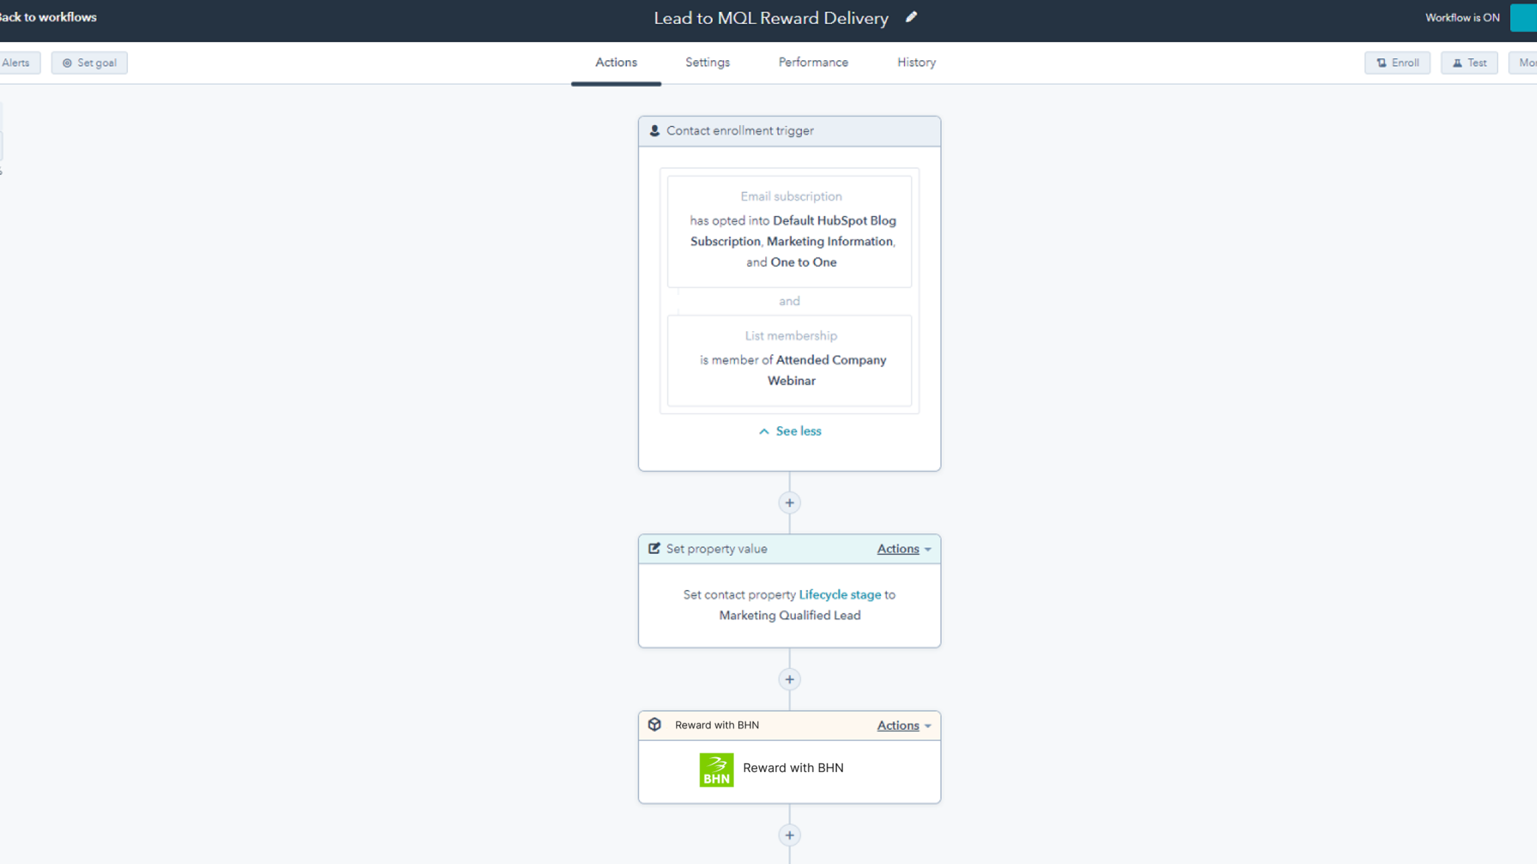Click the Set property value edit icon
Screen dimensions: 1537x864
[655, 548]
